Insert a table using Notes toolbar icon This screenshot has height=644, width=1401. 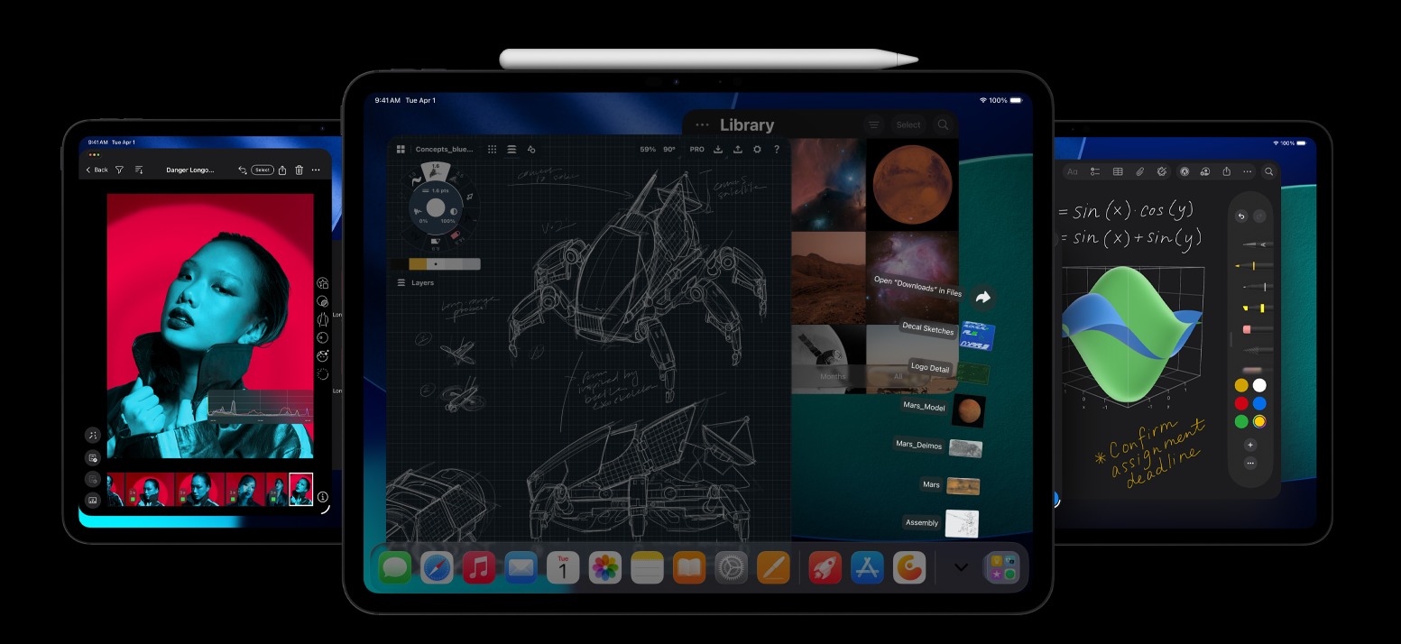[1118, 171]
